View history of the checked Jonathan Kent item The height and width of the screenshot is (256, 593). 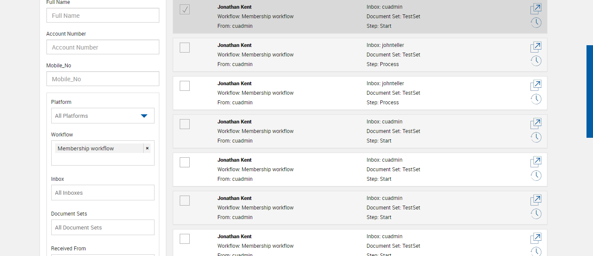pyautogui.click(x=536, y=23)
